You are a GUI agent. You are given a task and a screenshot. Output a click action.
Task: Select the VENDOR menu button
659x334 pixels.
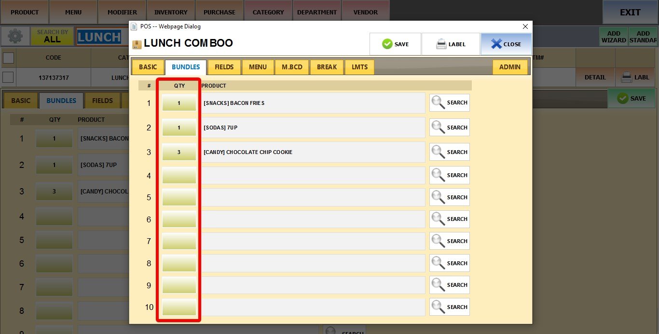[365, 12]
